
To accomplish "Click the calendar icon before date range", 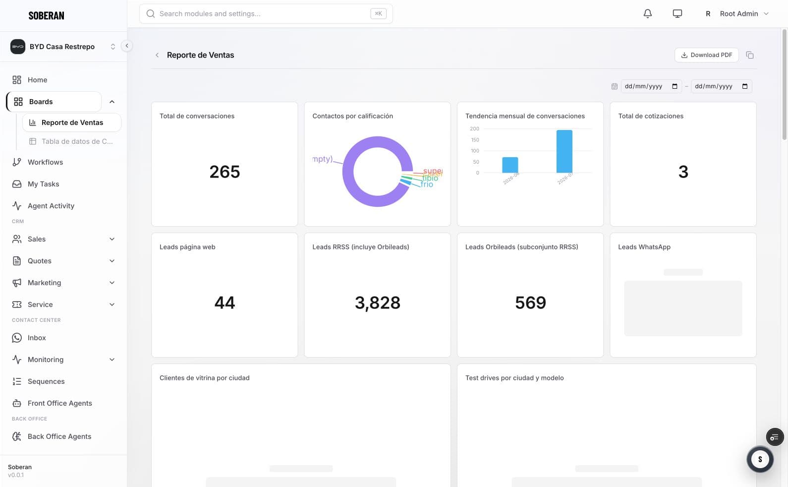I will 614,86.
